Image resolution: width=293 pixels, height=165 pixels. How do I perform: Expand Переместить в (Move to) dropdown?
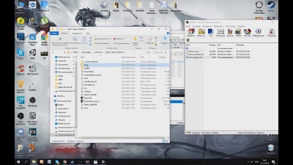click(x=110, y=38)
